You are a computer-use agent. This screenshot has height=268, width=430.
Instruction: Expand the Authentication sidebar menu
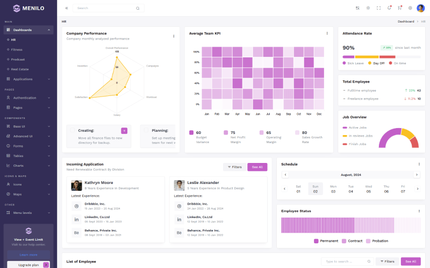coord(28,98)
